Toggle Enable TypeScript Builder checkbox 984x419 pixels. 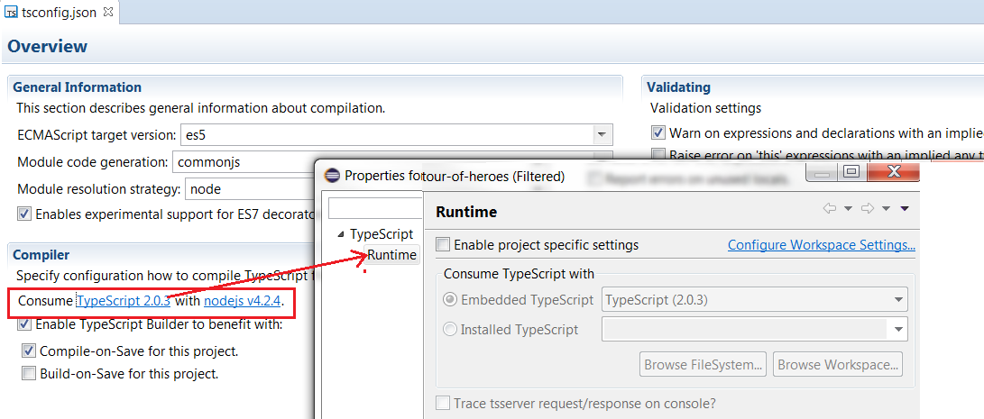click(24, 325)
